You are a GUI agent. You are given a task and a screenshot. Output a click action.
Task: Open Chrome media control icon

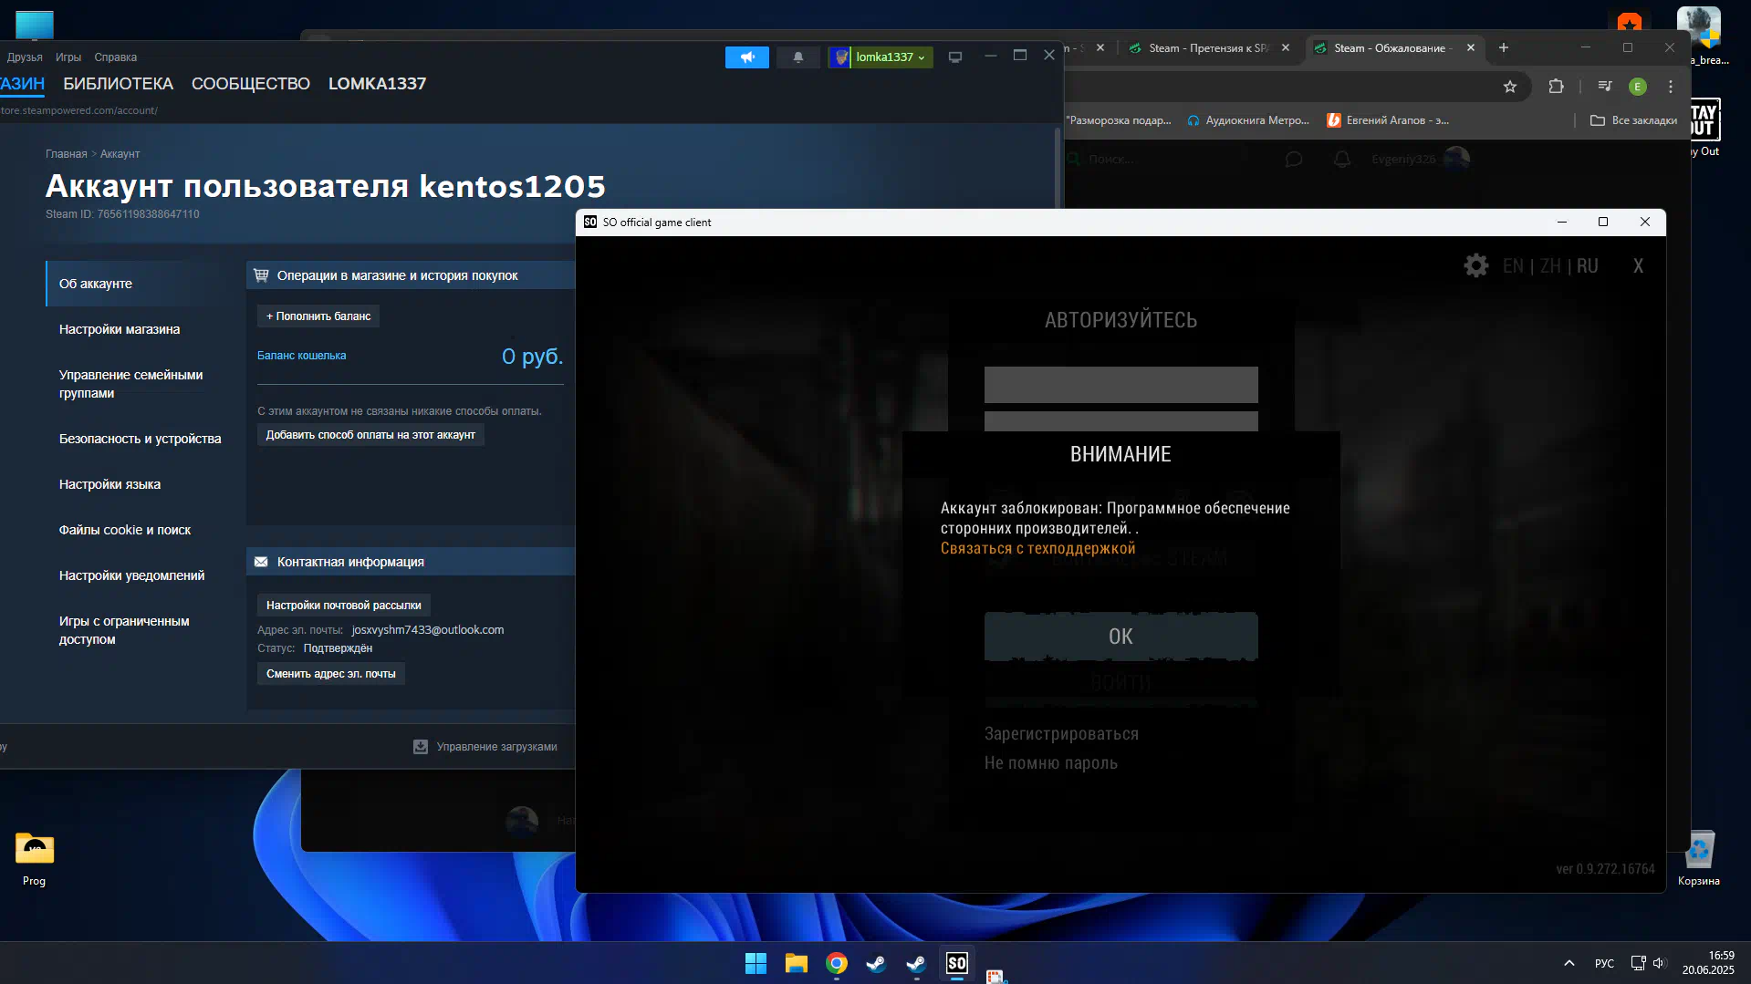1604,87
